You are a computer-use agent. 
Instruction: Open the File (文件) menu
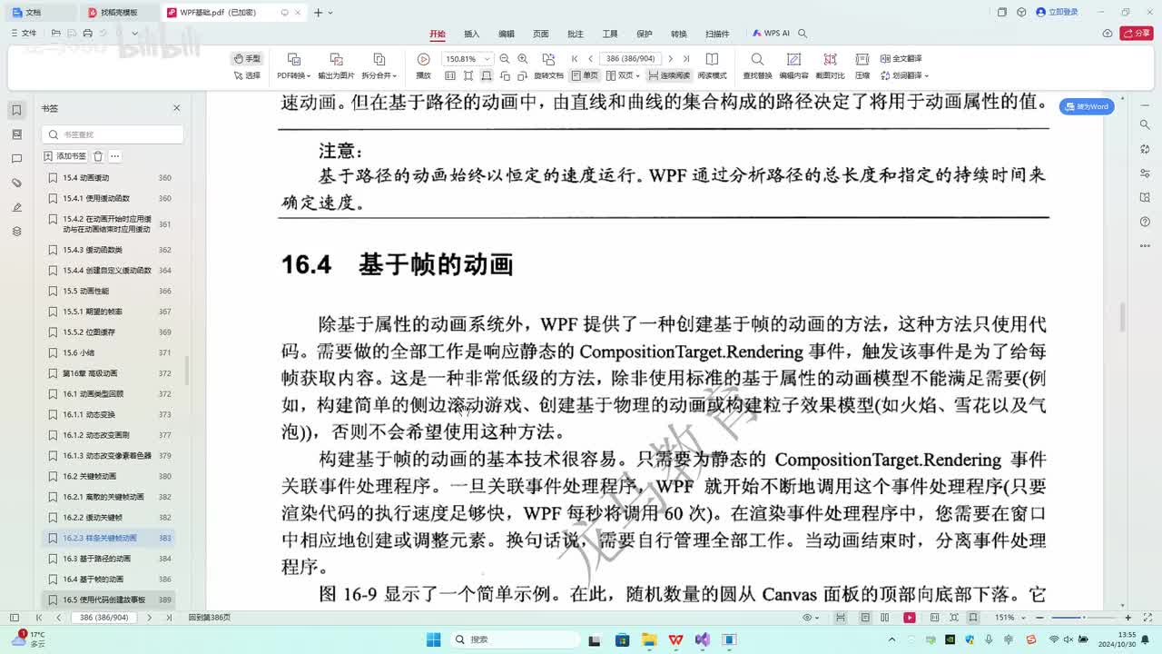(x=25, y=34)
